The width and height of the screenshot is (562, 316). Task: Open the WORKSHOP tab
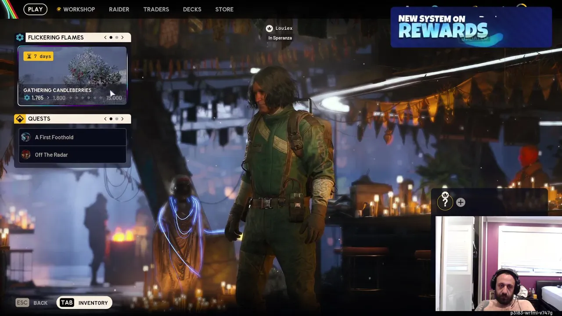pos(76,9)
